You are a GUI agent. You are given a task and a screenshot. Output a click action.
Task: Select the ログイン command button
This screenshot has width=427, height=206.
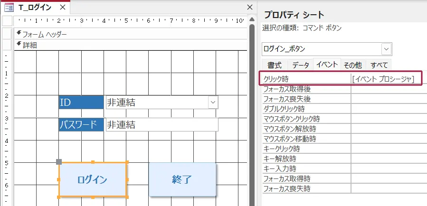[93, 179]
